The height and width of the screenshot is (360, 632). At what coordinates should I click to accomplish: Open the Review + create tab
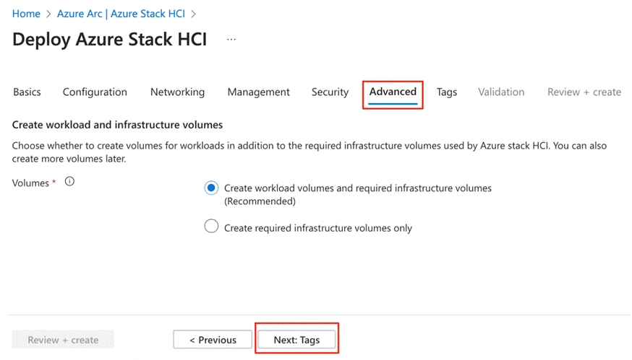[x=584, y=92]
